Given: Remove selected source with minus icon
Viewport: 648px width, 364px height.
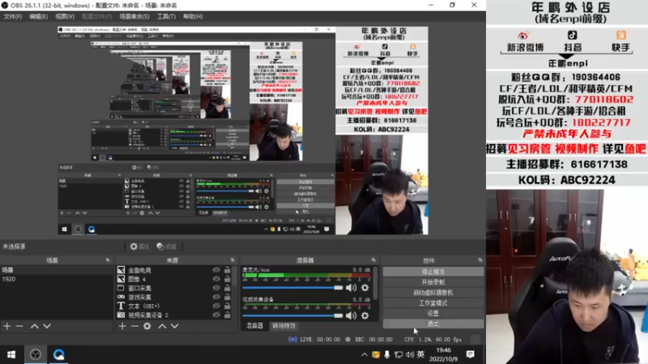Looking at the screenshot, I should pos(134,326).
